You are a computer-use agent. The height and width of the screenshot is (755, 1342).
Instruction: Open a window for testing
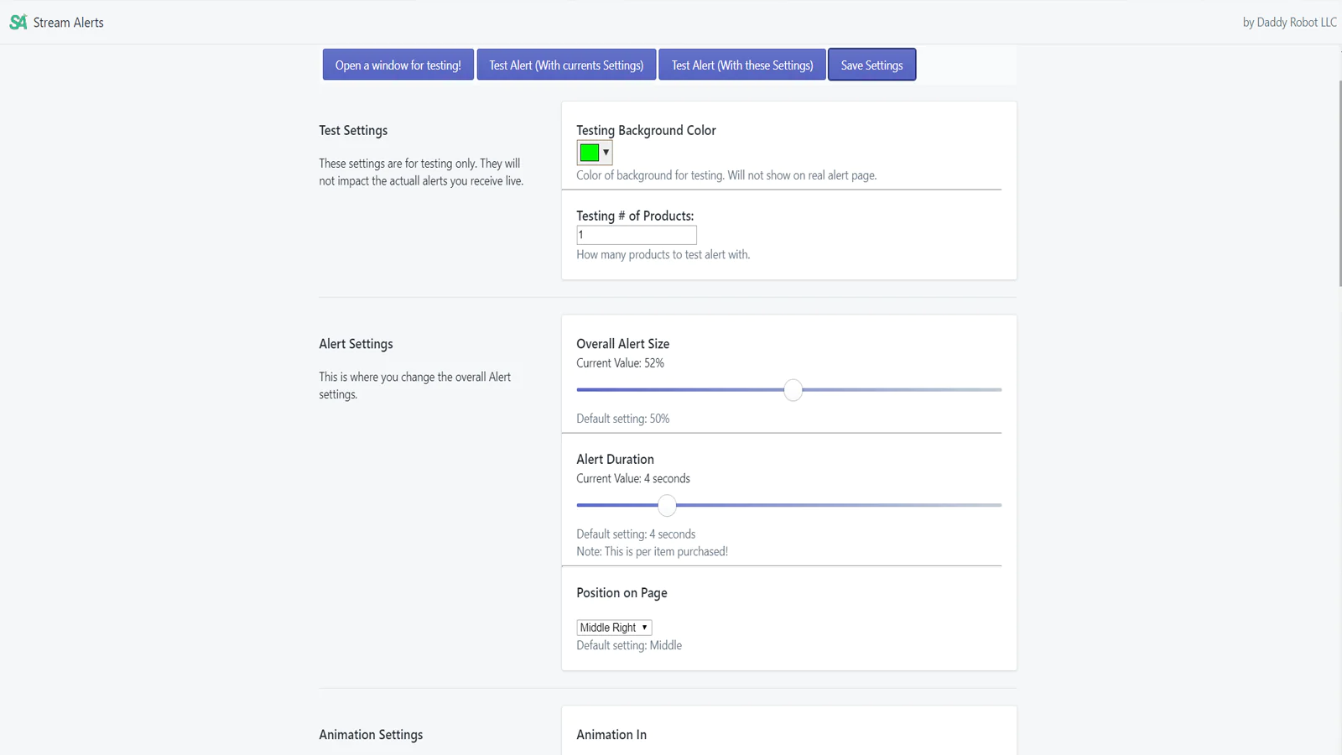pos(398,65)
